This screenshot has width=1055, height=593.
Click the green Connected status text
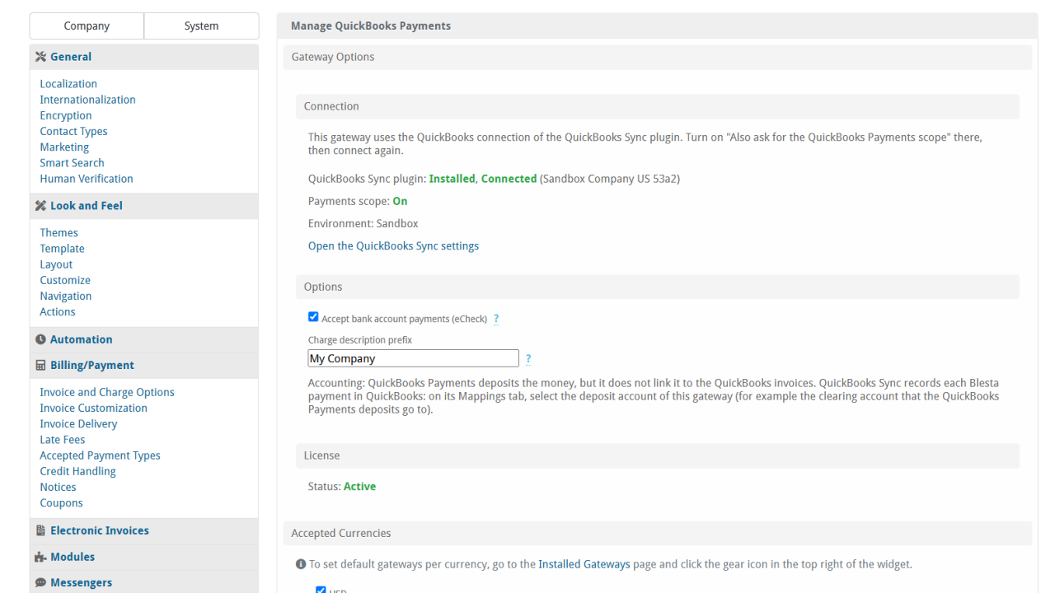[x=509, y=179]
